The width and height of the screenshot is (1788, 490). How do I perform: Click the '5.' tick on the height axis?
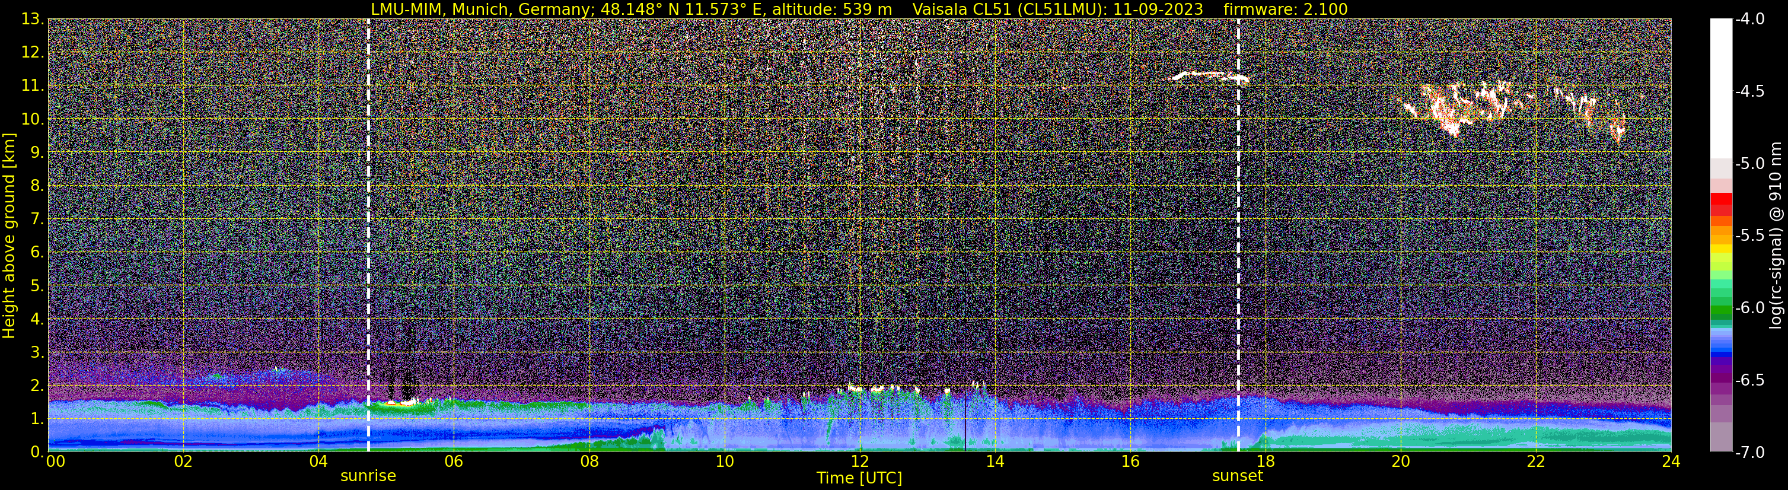click(37, 286)
